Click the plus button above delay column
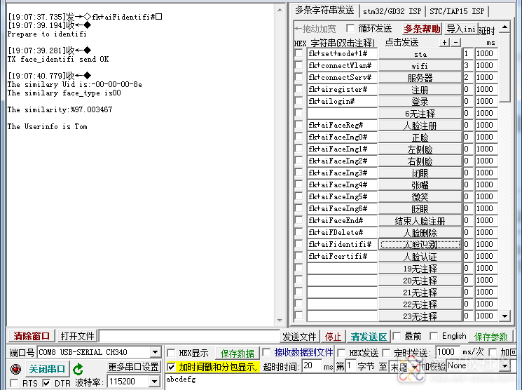The image size is (522, 390). tap(444, 42)
